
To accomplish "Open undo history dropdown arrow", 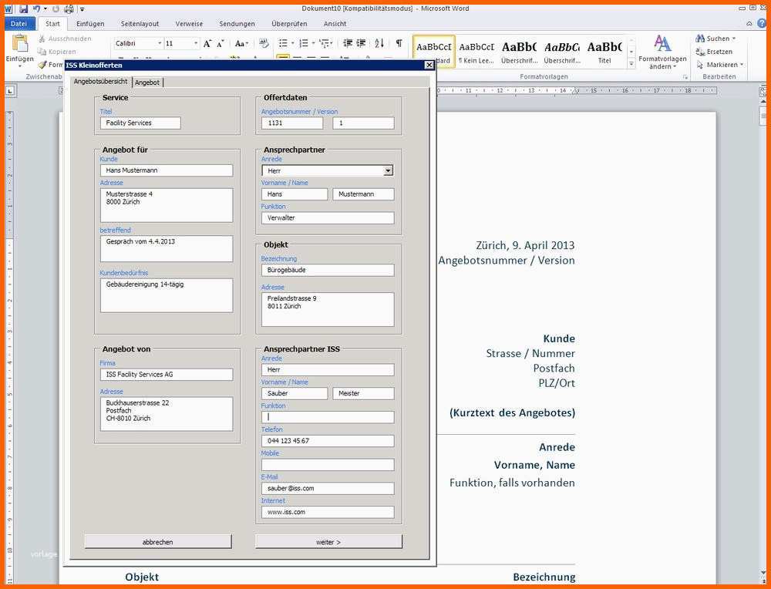I will tap(45, 8).
